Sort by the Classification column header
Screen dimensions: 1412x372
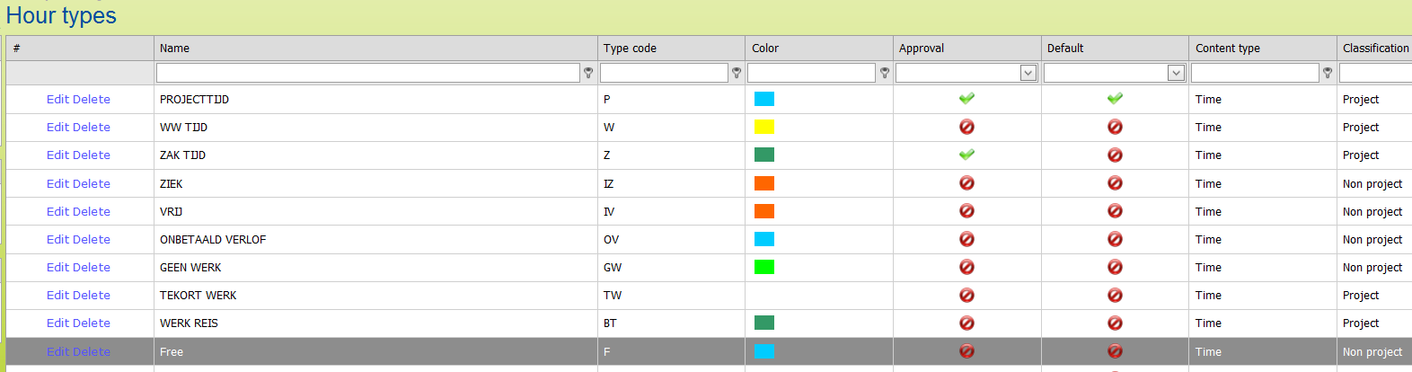(1375, 49)
